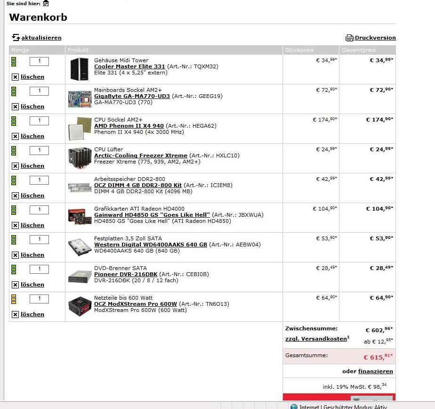Focus quantity field for Western Digital WD6400AAKS
This screenshot has height=409, width=435.
click(39, 240)
